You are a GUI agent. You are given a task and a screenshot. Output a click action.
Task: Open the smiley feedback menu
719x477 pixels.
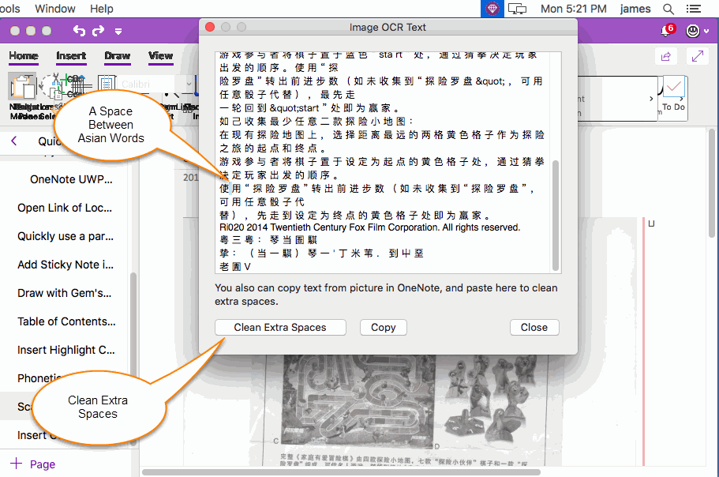(697, 31)
